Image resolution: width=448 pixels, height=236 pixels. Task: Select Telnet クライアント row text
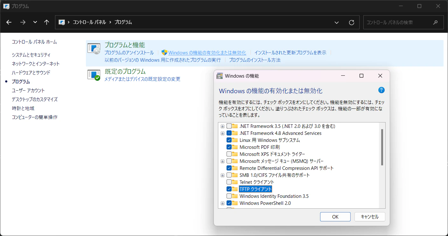pyautogui.click(x=257, y=182)
